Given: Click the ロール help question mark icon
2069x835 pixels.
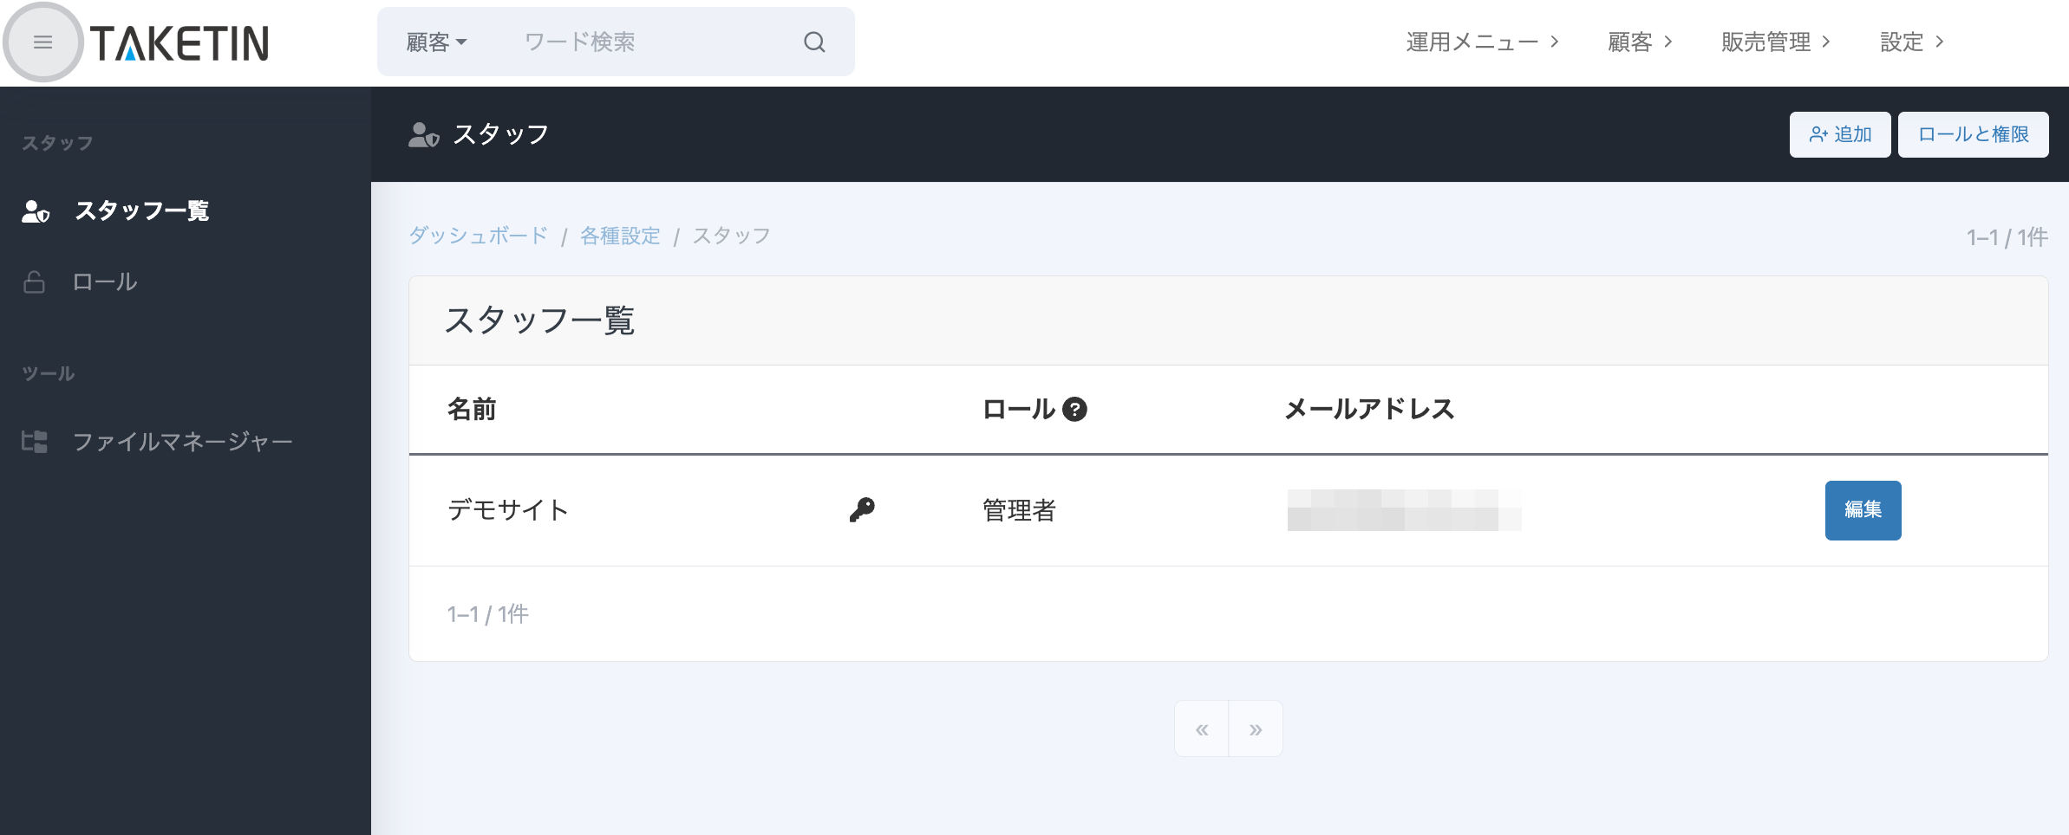Looking at the screenshot, I should tap(1074, 409).
